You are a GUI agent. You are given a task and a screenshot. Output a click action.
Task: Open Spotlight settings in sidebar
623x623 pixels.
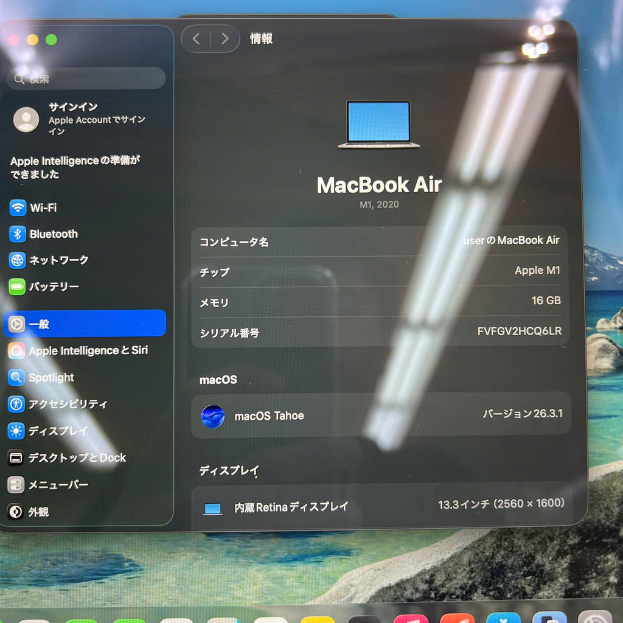(x=41, y=377)
